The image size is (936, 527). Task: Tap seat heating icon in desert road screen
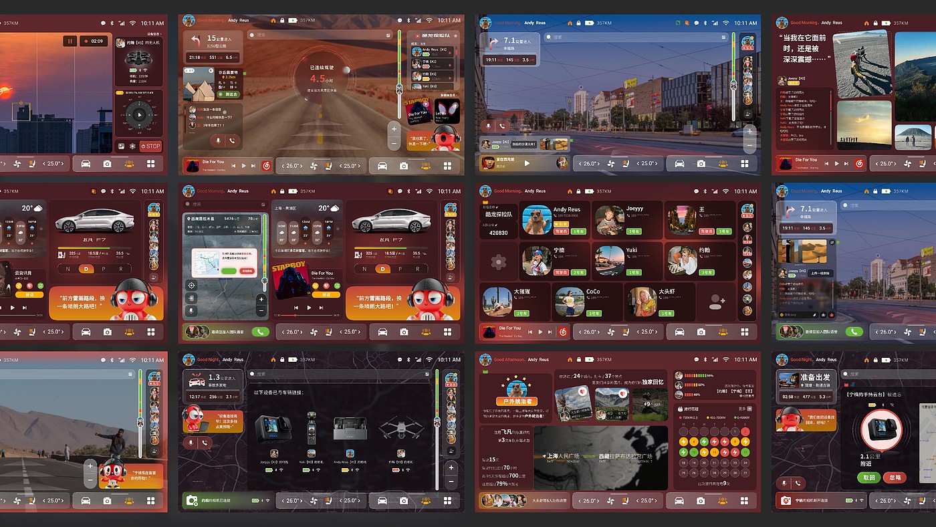pos(328,166)
